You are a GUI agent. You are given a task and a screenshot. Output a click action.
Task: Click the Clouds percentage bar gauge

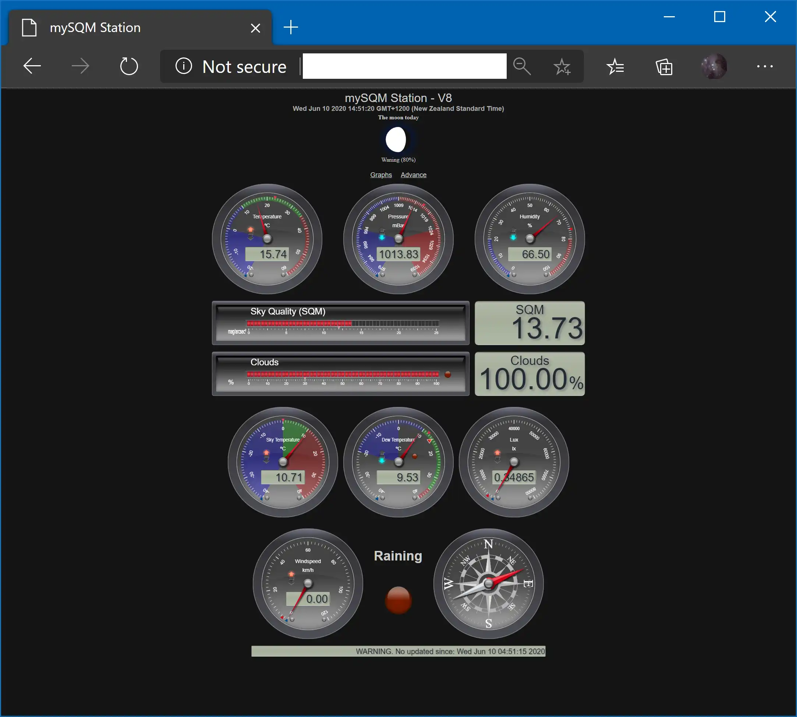pos(340,374)
